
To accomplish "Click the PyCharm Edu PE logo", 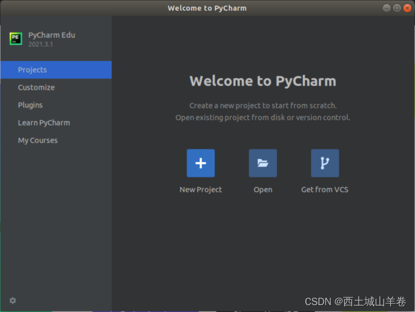I will tap(16, 39).
